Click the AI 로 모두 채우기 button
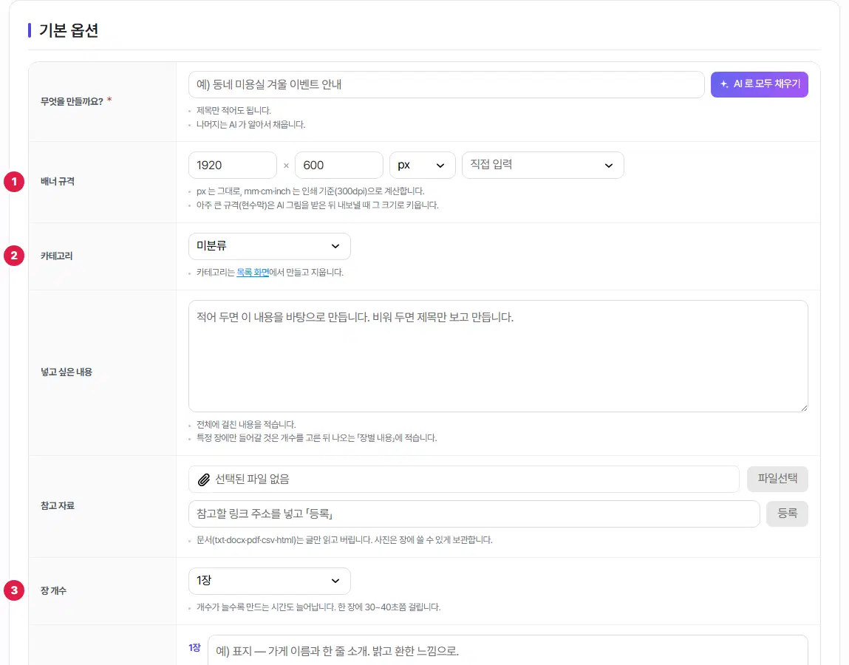This screenshot has width=849, height=665. [x=759, y=84]
